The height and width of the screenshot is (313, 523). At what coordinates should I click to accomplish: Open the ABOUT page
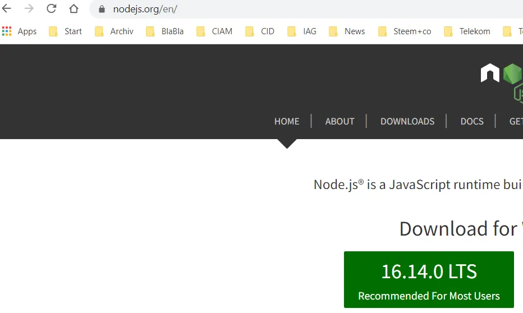[x=340, y=121]
